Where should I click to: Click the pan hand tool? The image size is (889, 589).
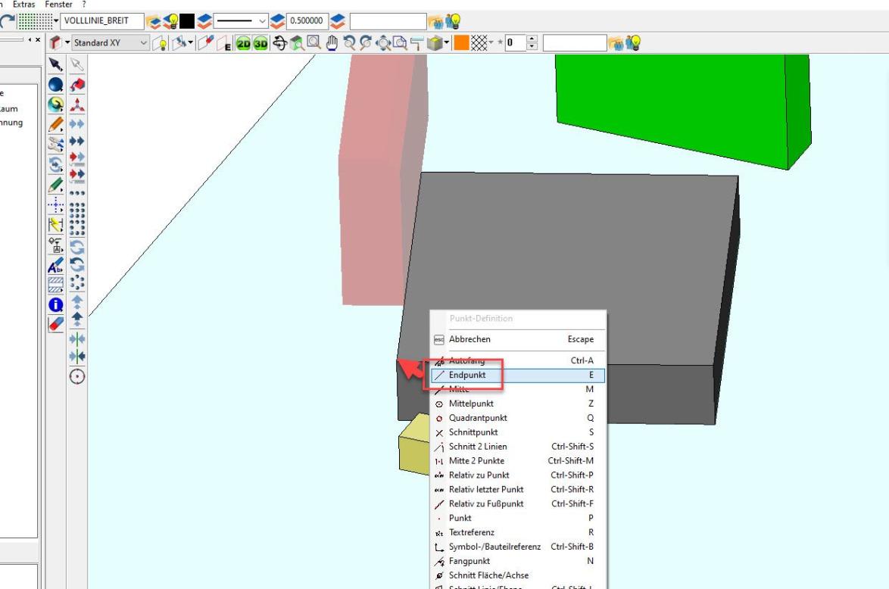332,43
